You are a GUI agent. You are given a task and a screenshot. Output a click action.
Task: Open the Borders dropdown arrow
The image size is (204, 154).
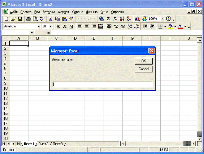coord(165,27)
